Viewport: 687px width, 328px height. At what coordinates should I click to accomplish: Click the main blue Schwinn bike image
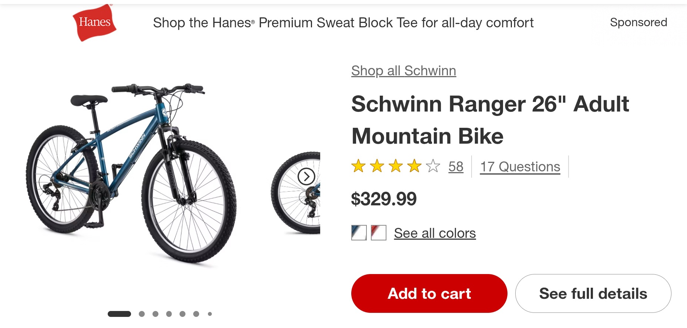point(131,173)
